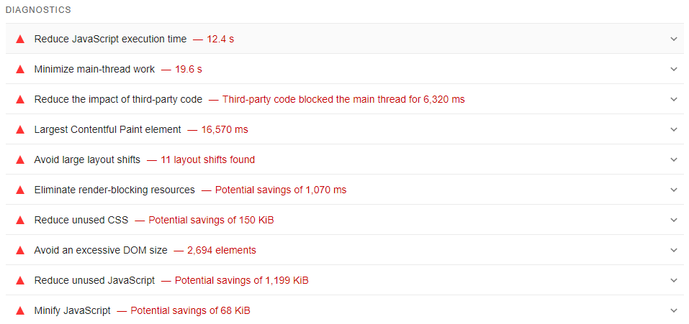Click the Eliminate render-blocking resources title text
Image resolution: width=689 pixels, height=324 pixels.
pyautogui.click(x=114, y=190)
